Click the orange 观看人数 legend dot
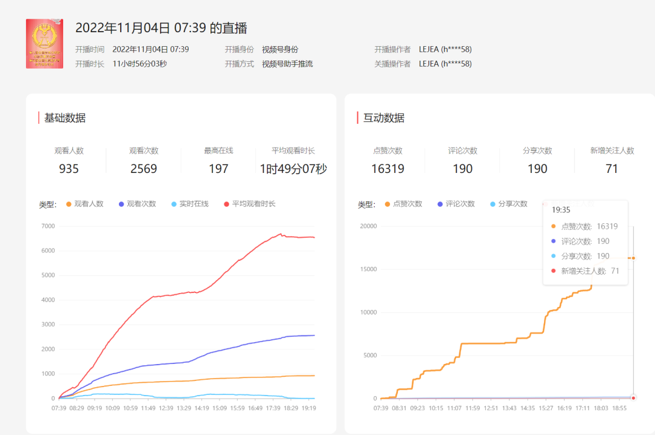 coord(69,204)
